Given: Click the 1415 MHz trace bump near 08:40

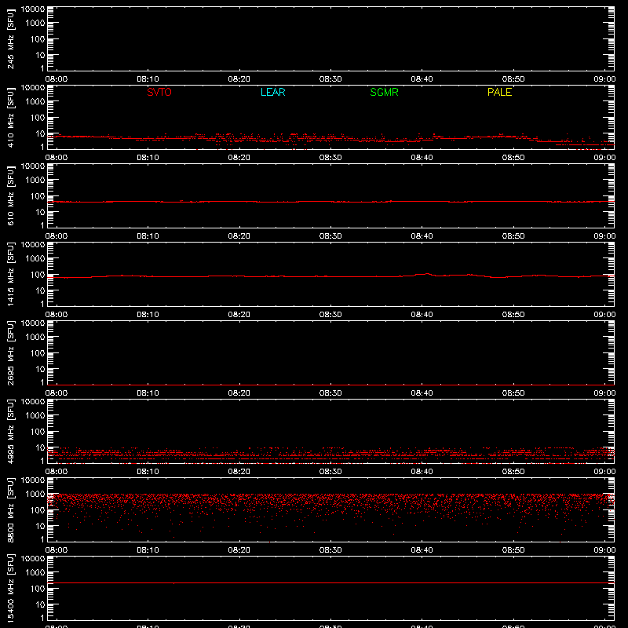Looking at the screenshot, I should [427, 274].
